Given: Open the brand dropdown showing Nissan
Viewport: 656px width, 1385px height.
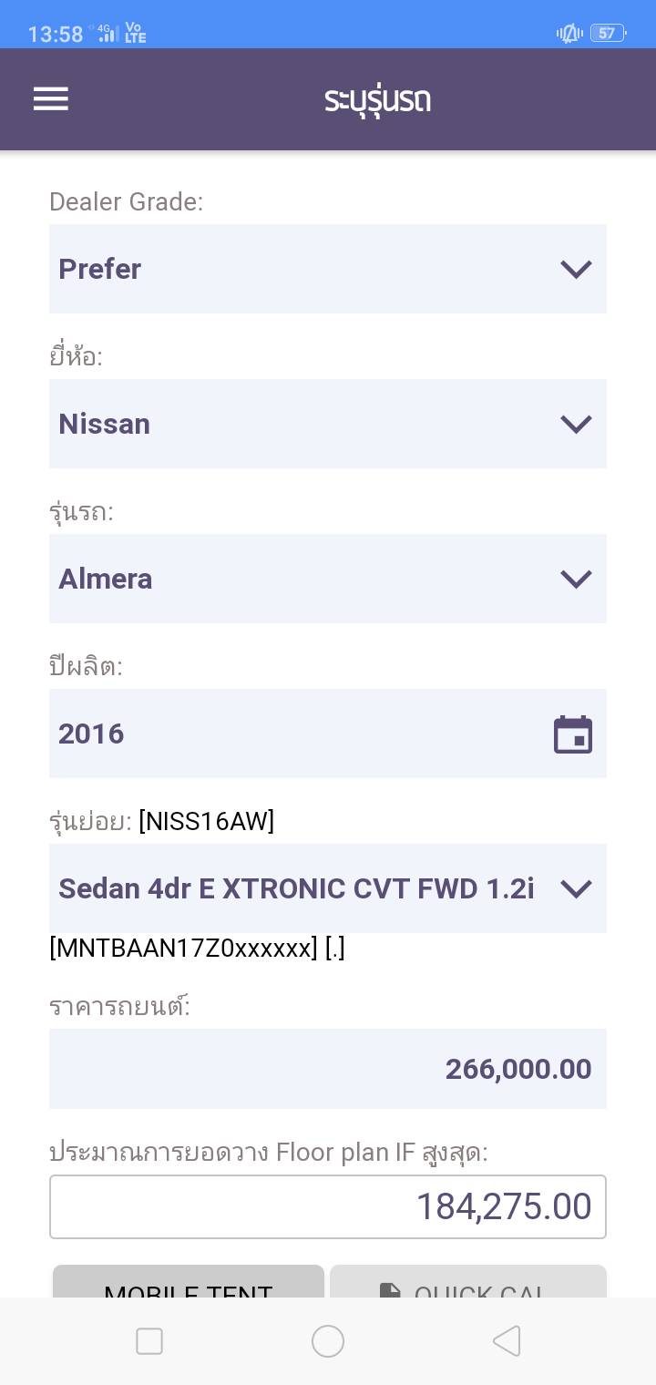Looking at the screenshot, I should (x=328, y=424).
